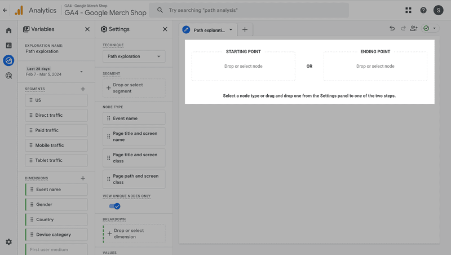Select Page title and screen class node
Viewport: 451px width, 255px height.
pyautogui.click(x=134, y=158)
